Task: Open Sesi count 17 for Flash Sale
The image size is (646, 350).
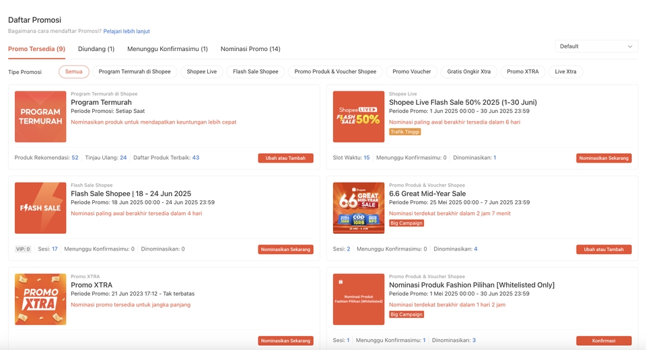Action: [x=55, y=249]
